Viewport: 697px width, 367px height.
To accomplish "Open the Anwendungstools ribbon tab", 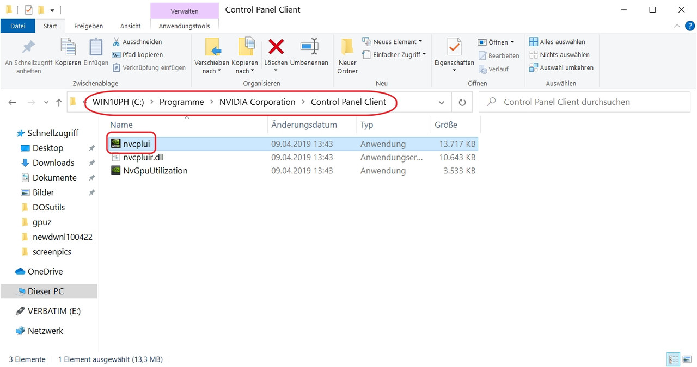I will tap(184, 26).
